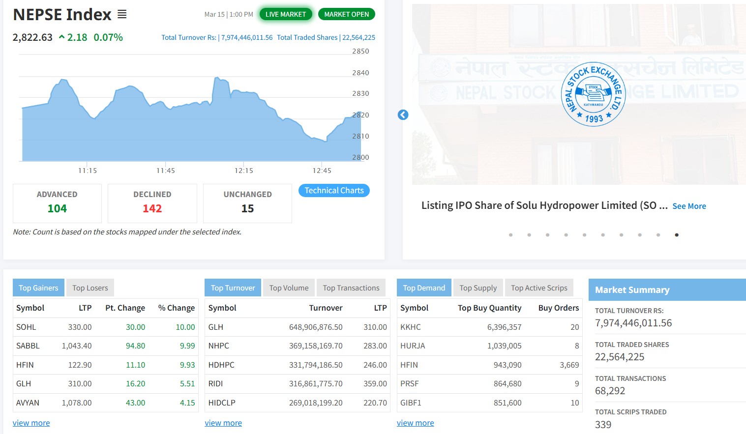Click the LIVE MARKET badge
The image size is (746, 434).
click(x=285, y=14)
